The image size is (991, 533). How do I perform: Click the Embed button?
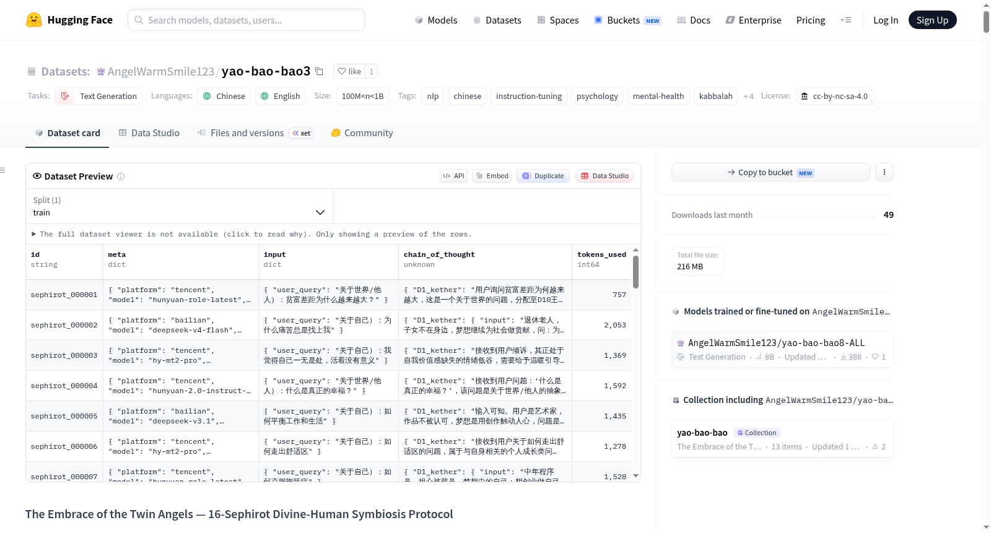tap(492, 176)
